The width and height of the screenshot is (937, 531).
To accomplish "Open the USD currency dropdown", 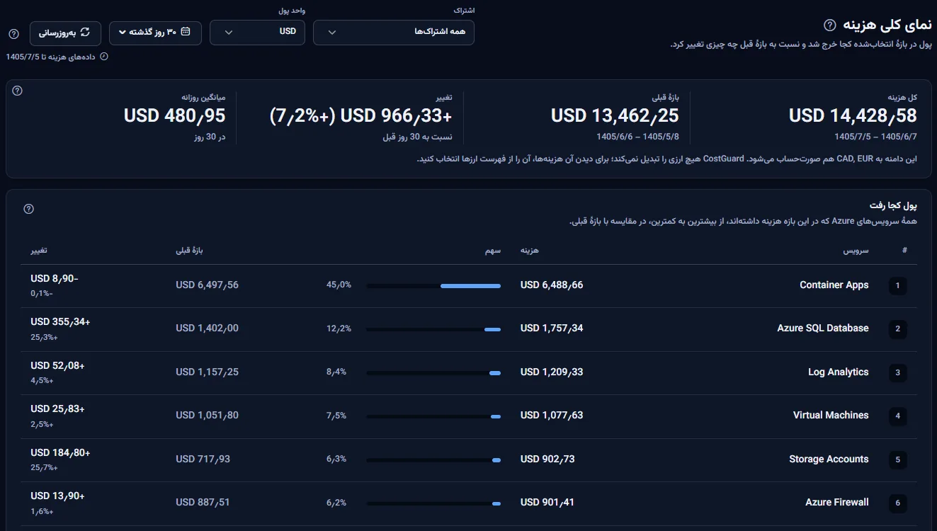I will point(257,33).
